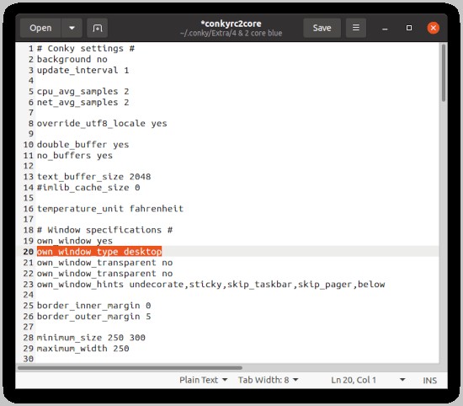Click the 'update_interval 1' line

(83, 70)
